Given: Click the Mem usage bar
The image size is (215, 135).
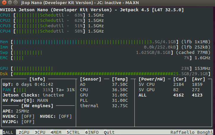Looking at the screenshot, I should coord(94,42).
